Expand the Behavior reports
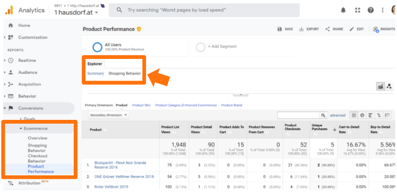Image resolution: width=397 pixels, height=196 pixels. tap(5, 96)
